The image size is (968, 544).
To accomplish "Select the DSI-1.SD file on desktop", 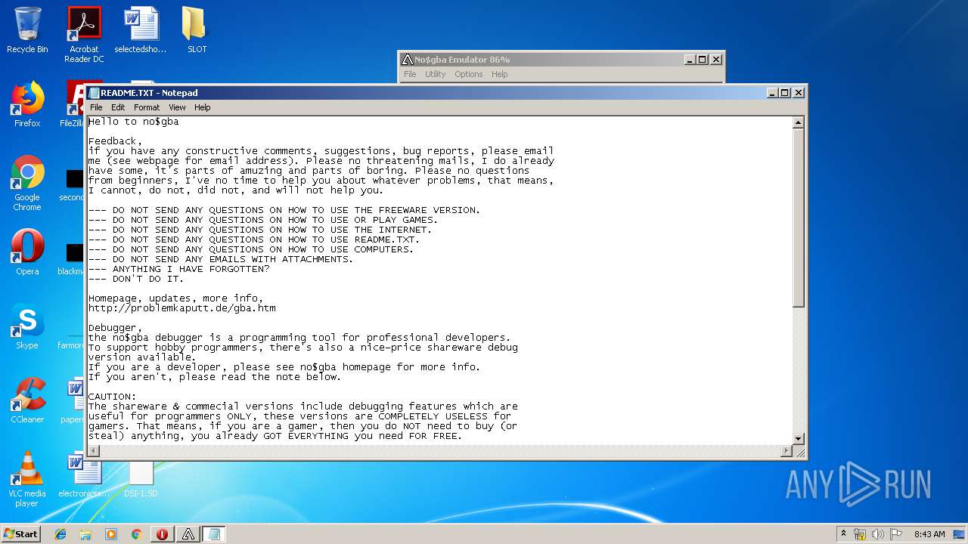I will pos(141,479).
